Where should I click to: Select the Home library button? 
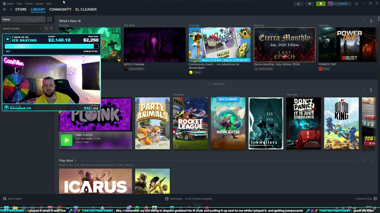click(x=23, y=19)
